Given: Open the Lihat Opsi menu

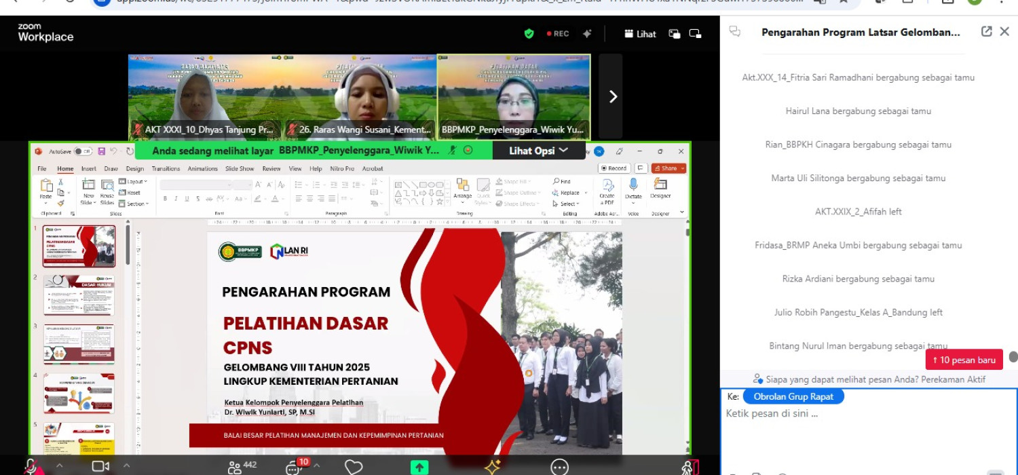Looking at the screenshot, I should 538,151.
